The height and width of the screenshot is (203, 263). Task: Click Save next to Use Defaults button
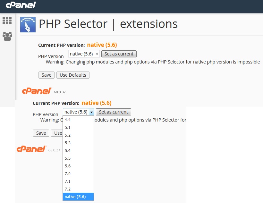coord(47,75)
